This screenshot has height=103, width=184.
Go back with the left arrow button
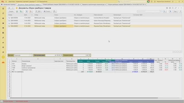tap(9, 8)
